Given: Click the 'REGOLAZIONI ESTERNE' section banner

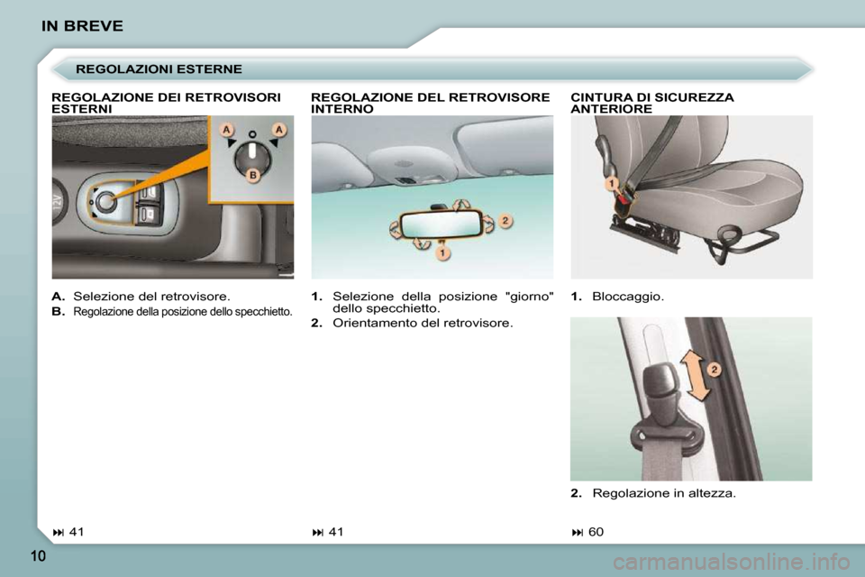Looking at the screenshot, I should (432, 69).
